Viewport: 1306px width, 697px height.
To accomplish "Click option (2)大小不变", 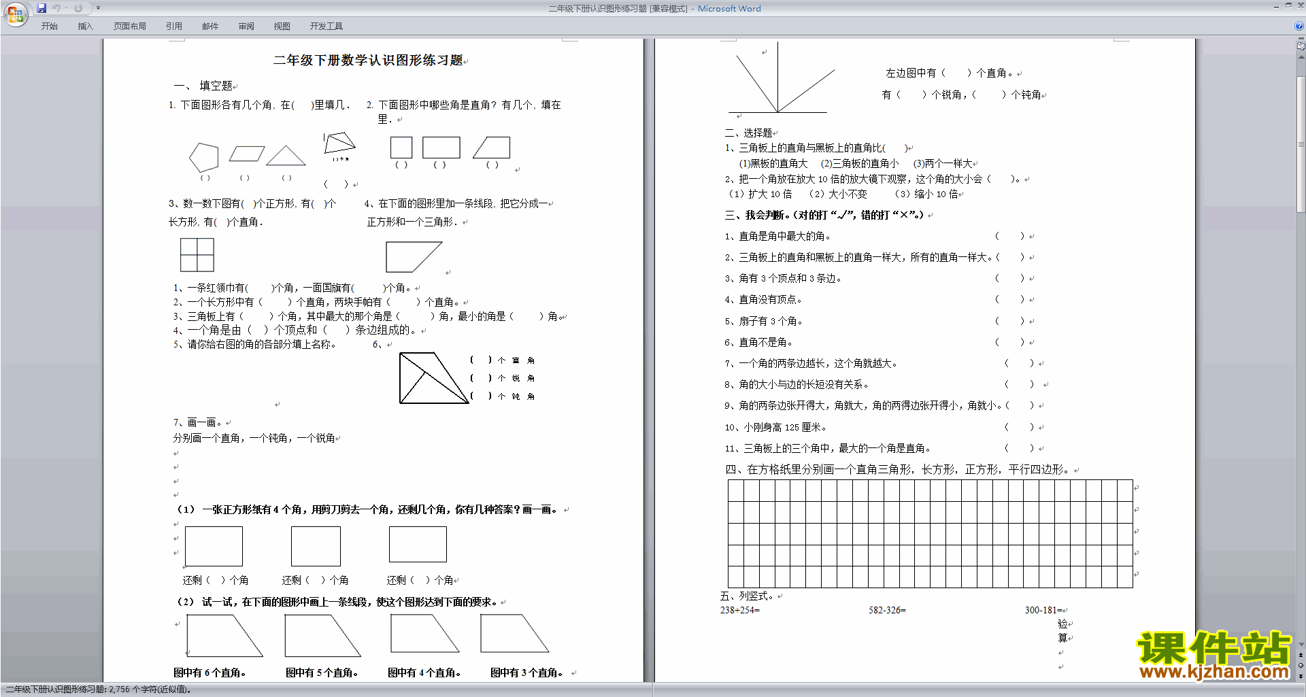I will pyautogui.click(x=838, y=194).
